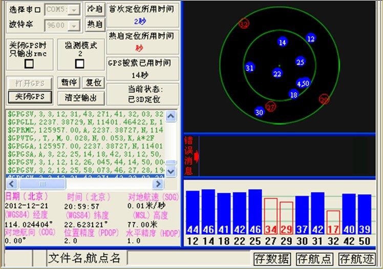The height and width of the screenshot is (269, 383).
Task: Click signal bar for satellite 50
Action: click(x=365, y=214)
